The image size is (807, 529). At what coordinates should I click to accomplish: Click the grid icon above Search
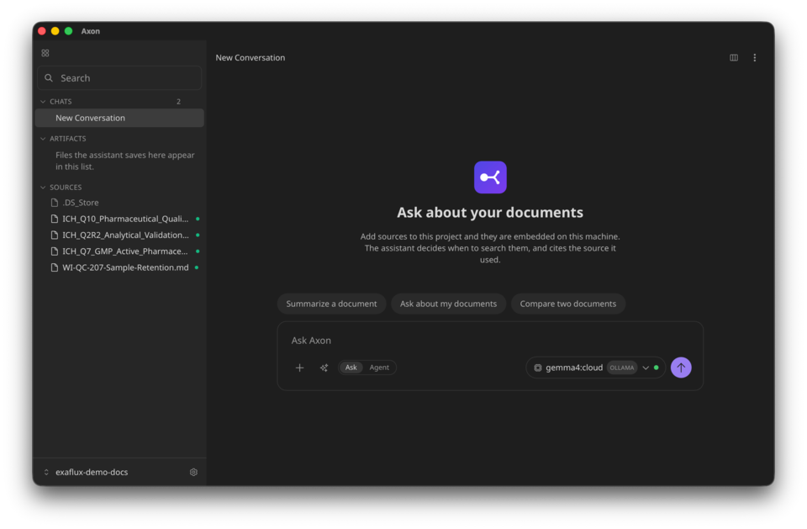click(45, 53)
